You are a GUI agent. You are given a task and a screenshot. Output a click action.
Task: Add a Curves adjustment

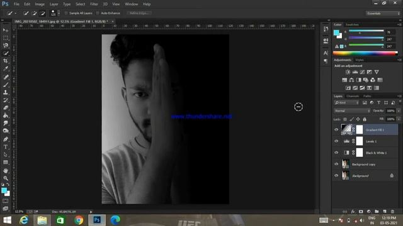point(363,72)
